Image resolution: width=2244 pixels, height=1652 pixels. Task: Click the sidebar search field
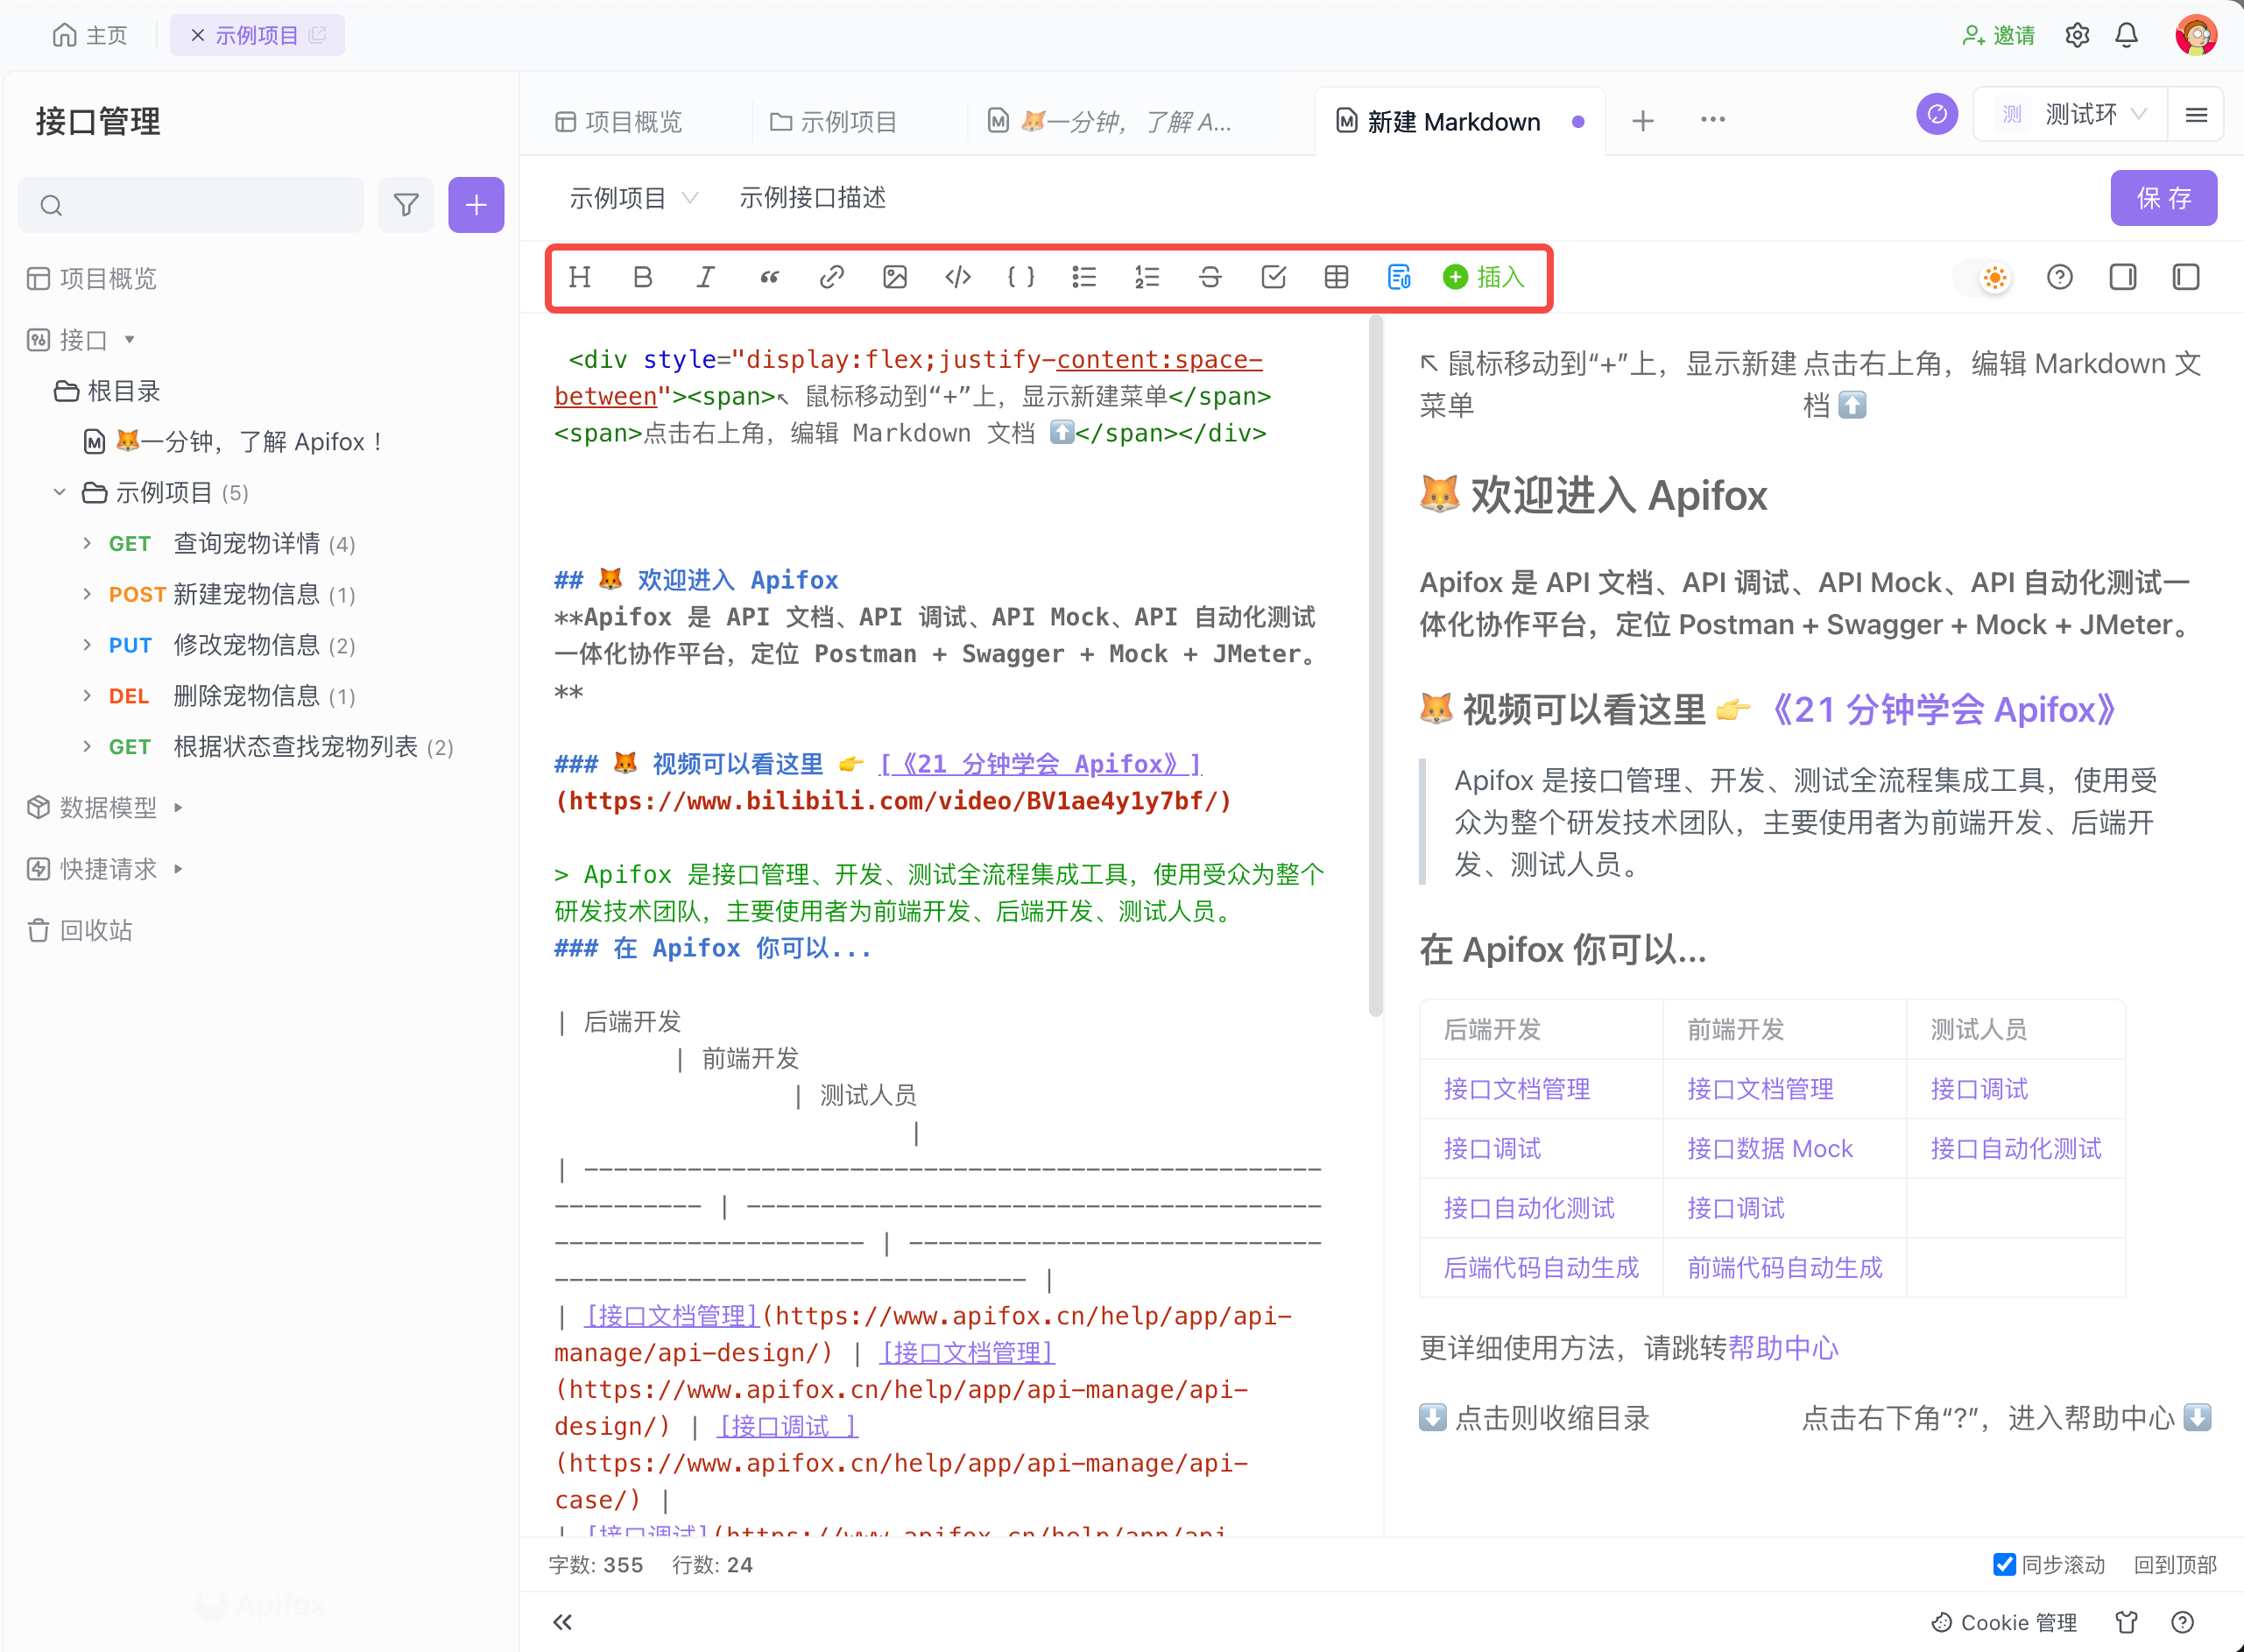tap(191, 205)
